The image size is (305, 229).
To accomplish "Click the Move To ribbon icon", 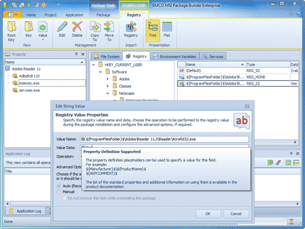I will [109, 31].
